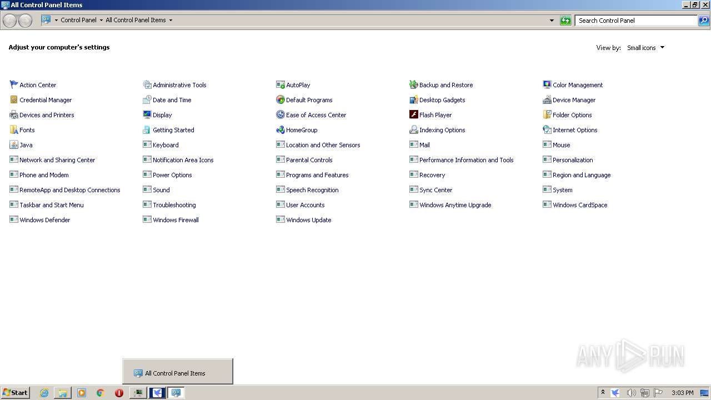Image resolution: width=711 pixels, height=400 pixels.
Task: Click the Search Control Panel field
Action: (x=636, y=21)
